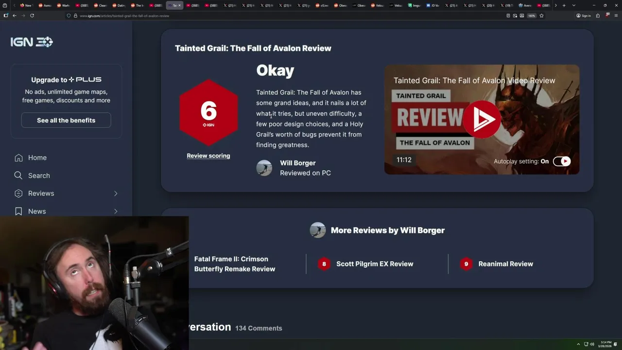
Task: Show hidden system tray icons chevron
Action: coord(578,344)
